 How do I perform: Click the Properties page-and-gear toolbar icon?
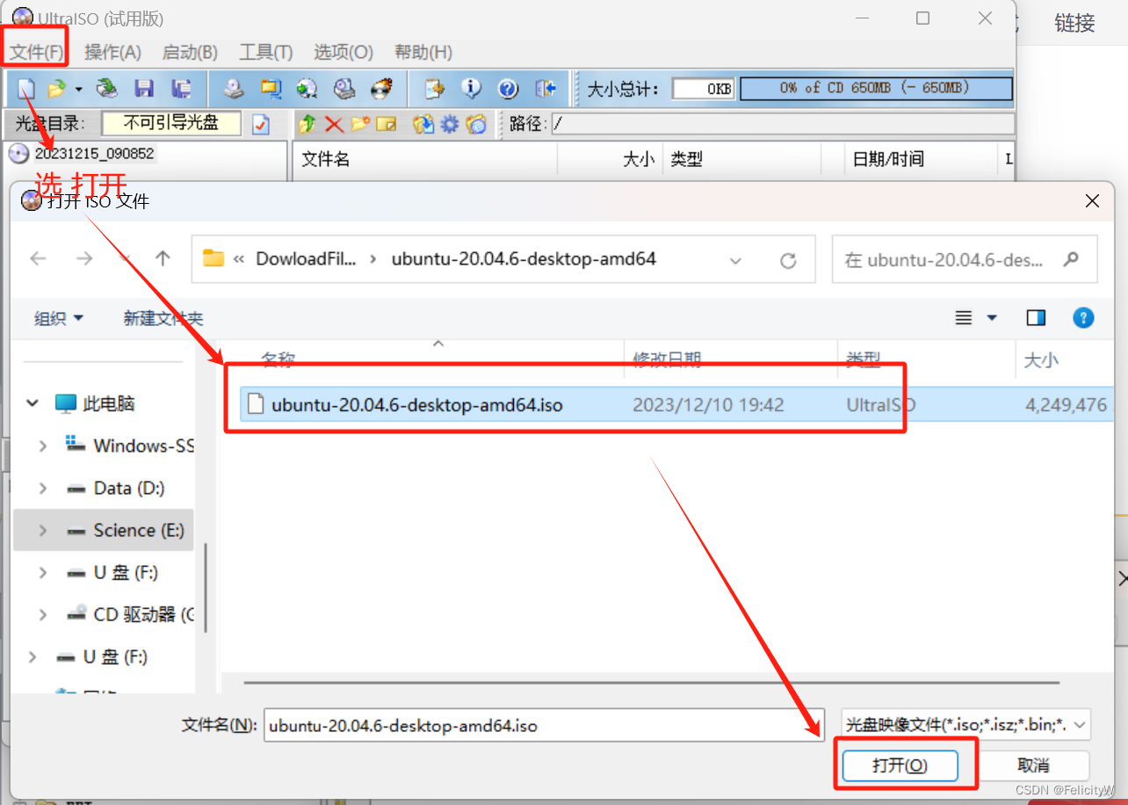434,89
